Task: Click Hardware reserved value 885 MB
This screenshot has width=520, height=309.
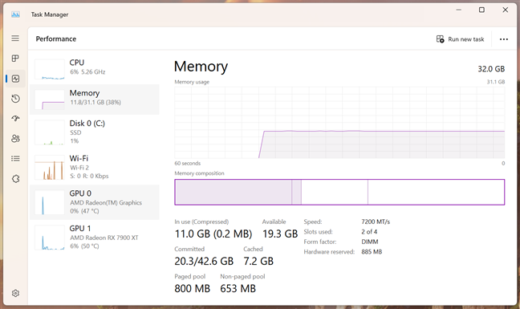Action: click(372, 252)
